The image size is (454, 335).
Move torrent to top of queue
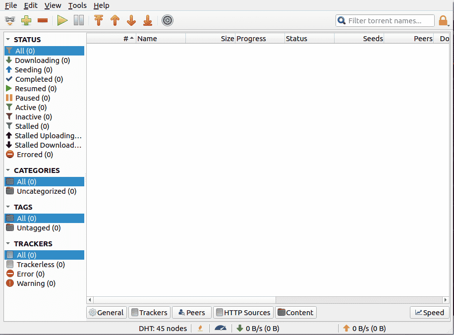pos(99,20)
